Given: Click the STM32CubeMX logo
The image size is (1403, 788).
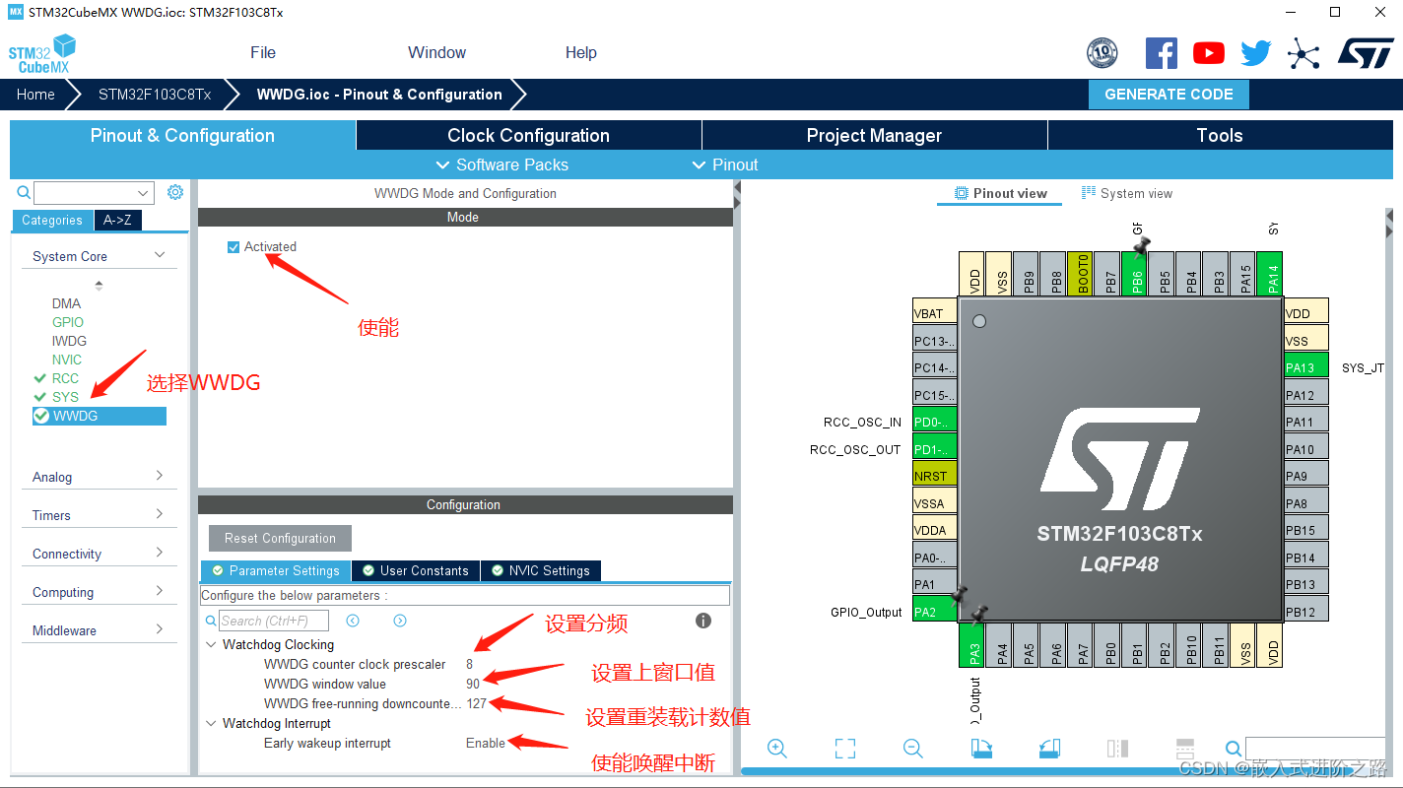Looking at the screenshot, I should coord(42,53).
